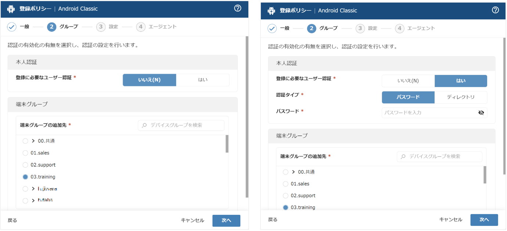Select 00.共通 radio in left dialog
This screenshot has height=231, width=507.
tap(25, 141)
